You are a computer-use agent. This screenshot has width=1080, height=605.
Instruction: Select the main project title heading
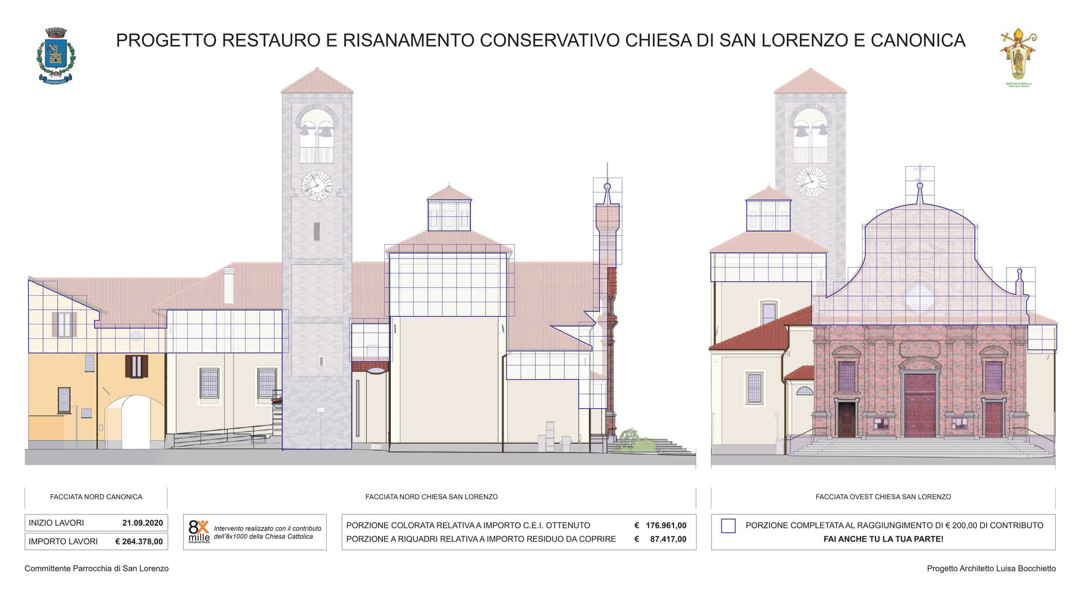541,40
